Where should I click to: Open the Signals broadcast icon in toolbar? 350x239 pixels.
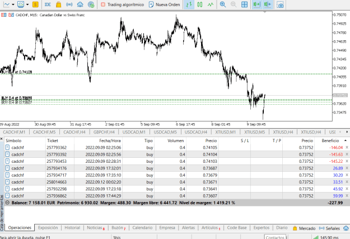point(69,4)
